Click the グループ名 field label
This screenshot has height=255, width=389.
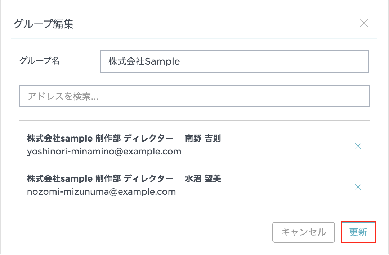pyautogui.click(x=40, y=61)
